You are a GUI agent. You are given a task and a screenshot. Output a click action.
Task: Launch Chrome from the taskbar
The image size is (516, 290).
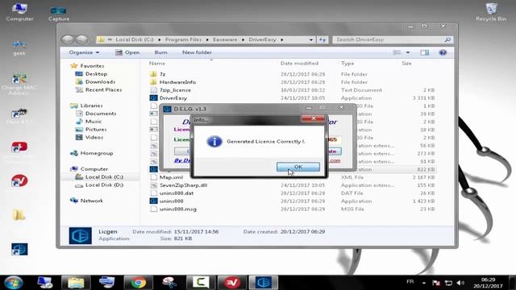click(x=138, y=283)
